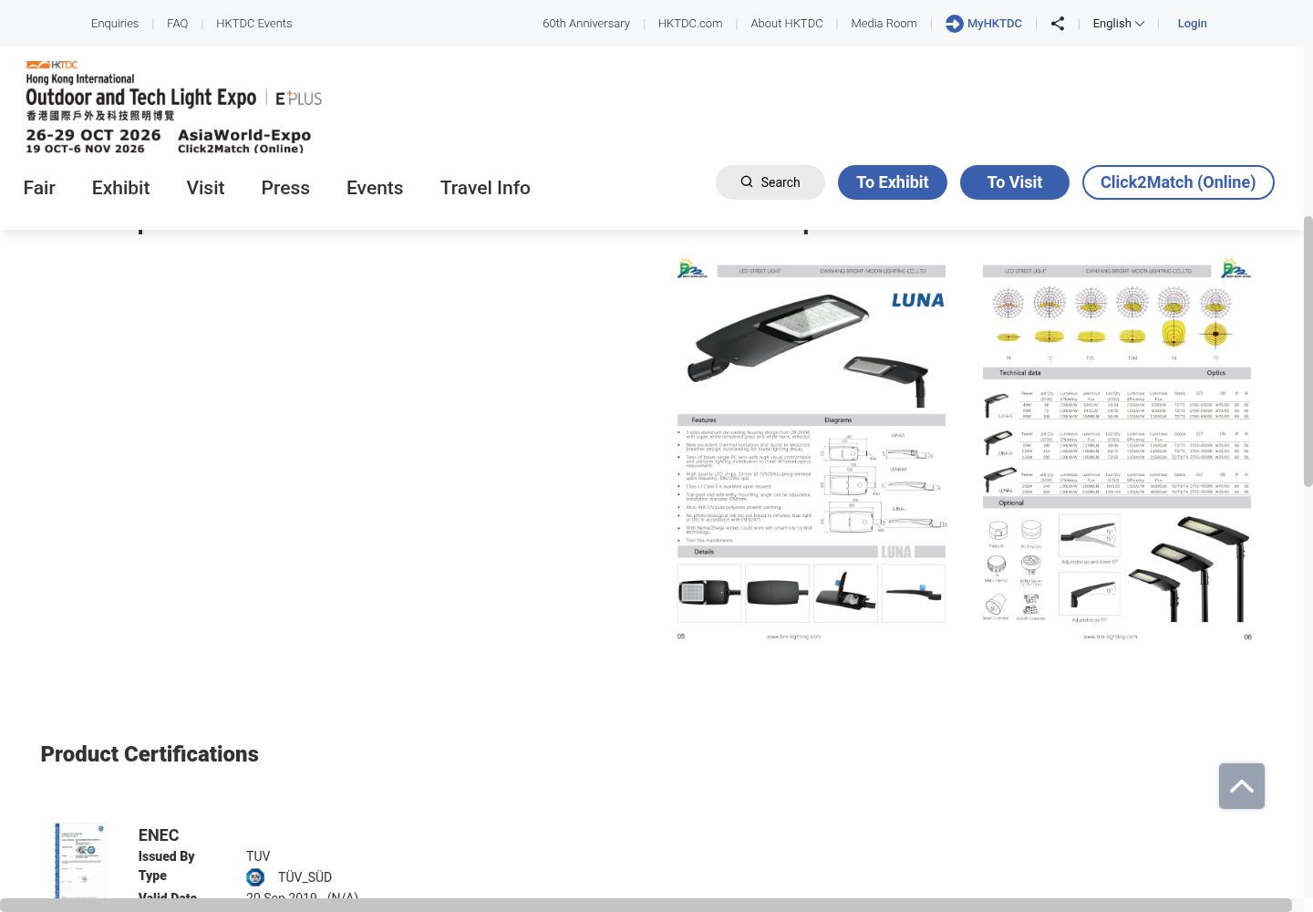Open the Travel Info menu
This screenshot has height=912, width=1313.
point(485,188)
